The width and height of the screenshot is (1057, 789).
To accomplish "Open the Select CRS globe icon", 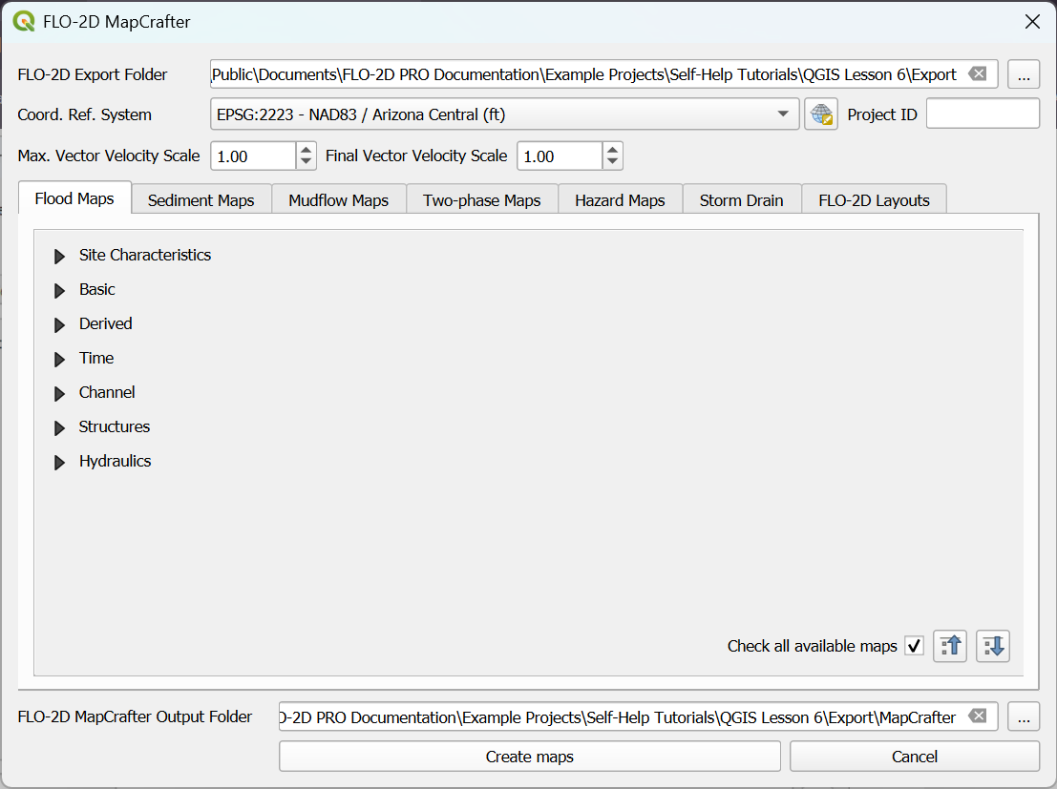I will 820,114.
